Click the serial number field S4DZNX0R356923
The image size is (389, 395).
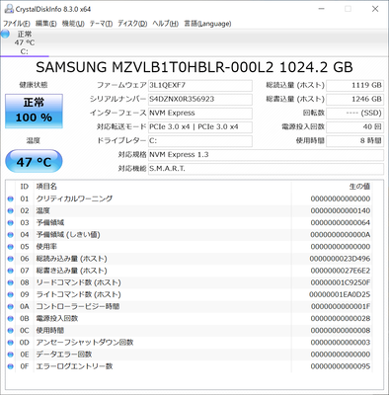click(x=200, y=99)
